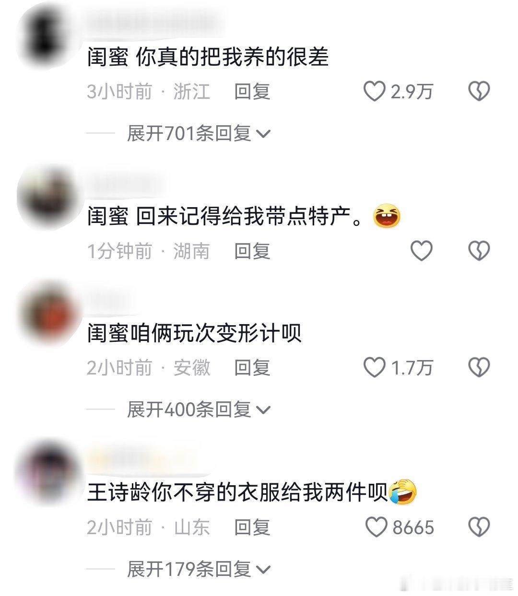
Task: Tap broken heart on the 山东 comment
Action: [479, 527]
